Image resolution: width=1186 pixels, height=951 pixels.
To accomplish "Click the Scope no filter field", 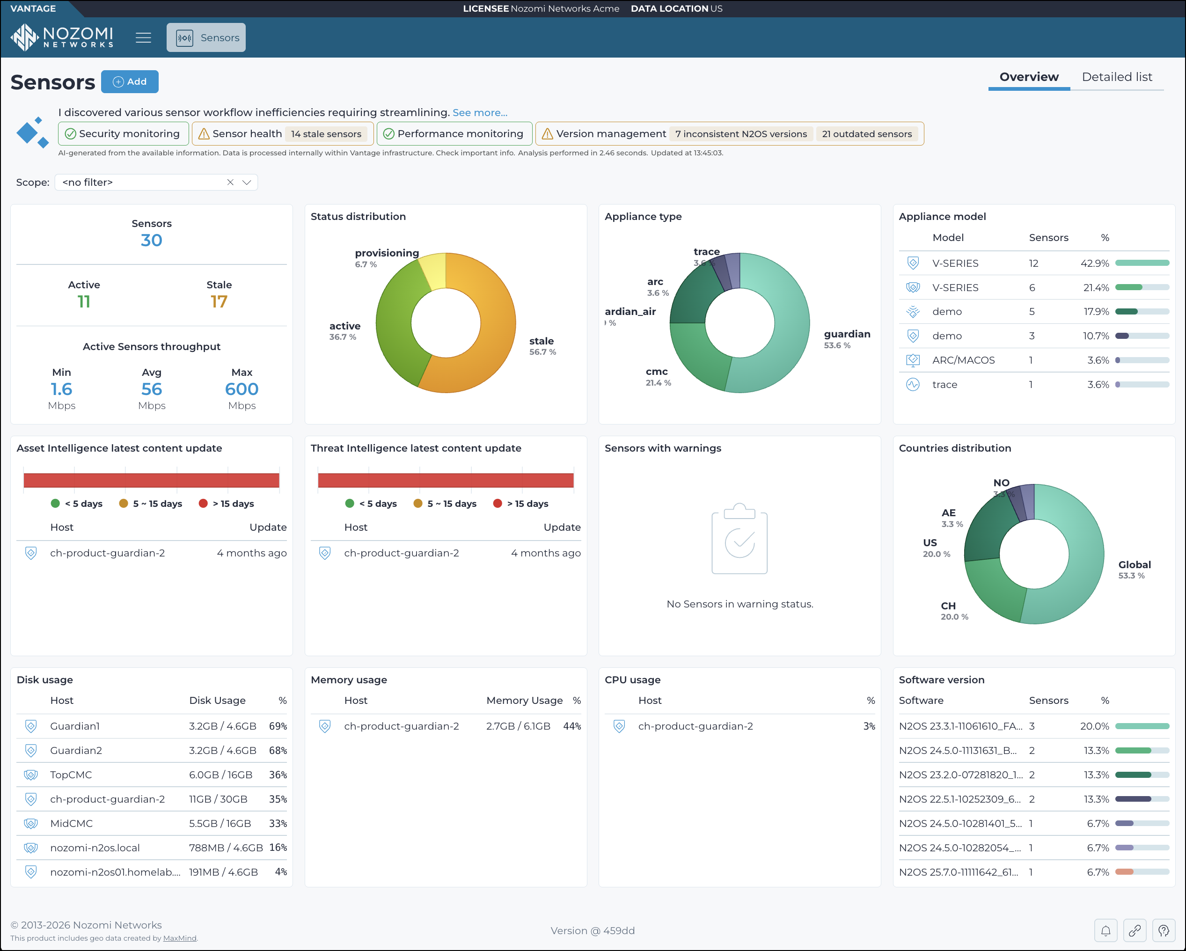I will 156,182.
